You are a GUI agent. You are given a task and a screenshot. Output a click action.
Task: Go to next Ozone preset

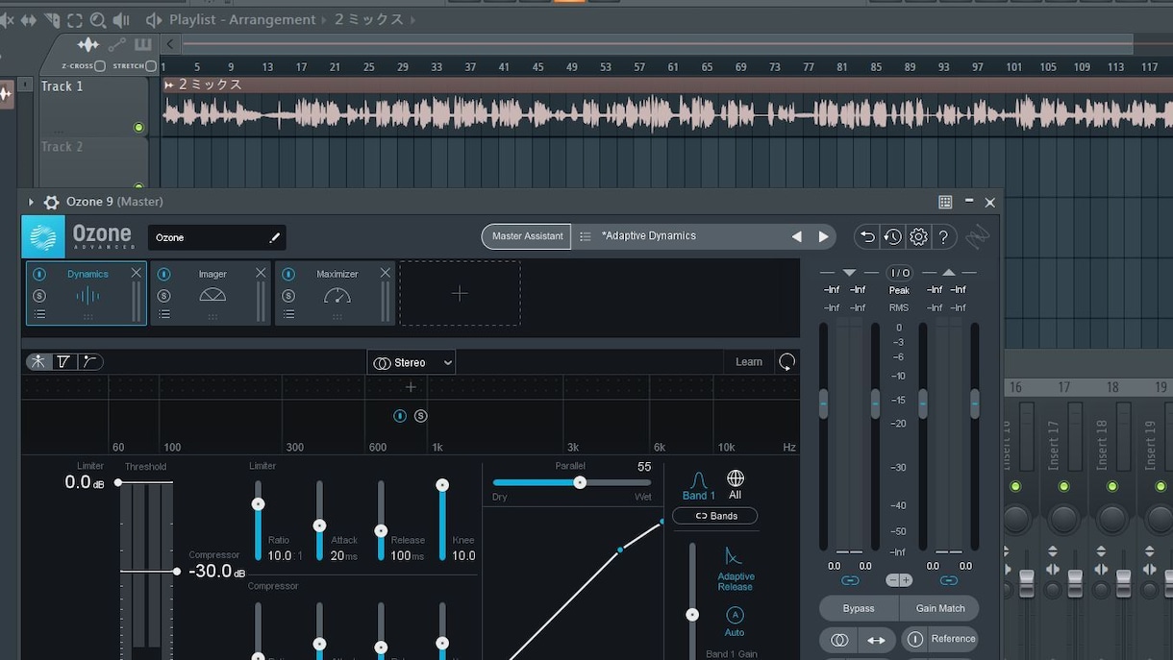pyautogui.click(x=823, y=236)
